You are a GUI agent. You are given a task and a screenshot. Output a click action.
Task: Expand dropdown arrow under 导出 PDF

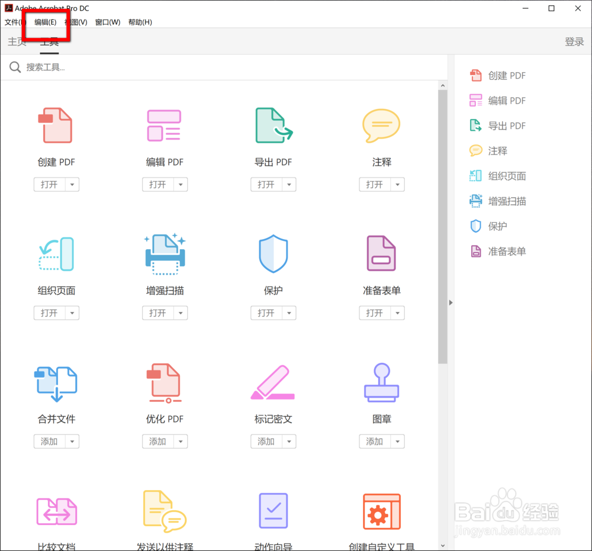click(289, 185)
